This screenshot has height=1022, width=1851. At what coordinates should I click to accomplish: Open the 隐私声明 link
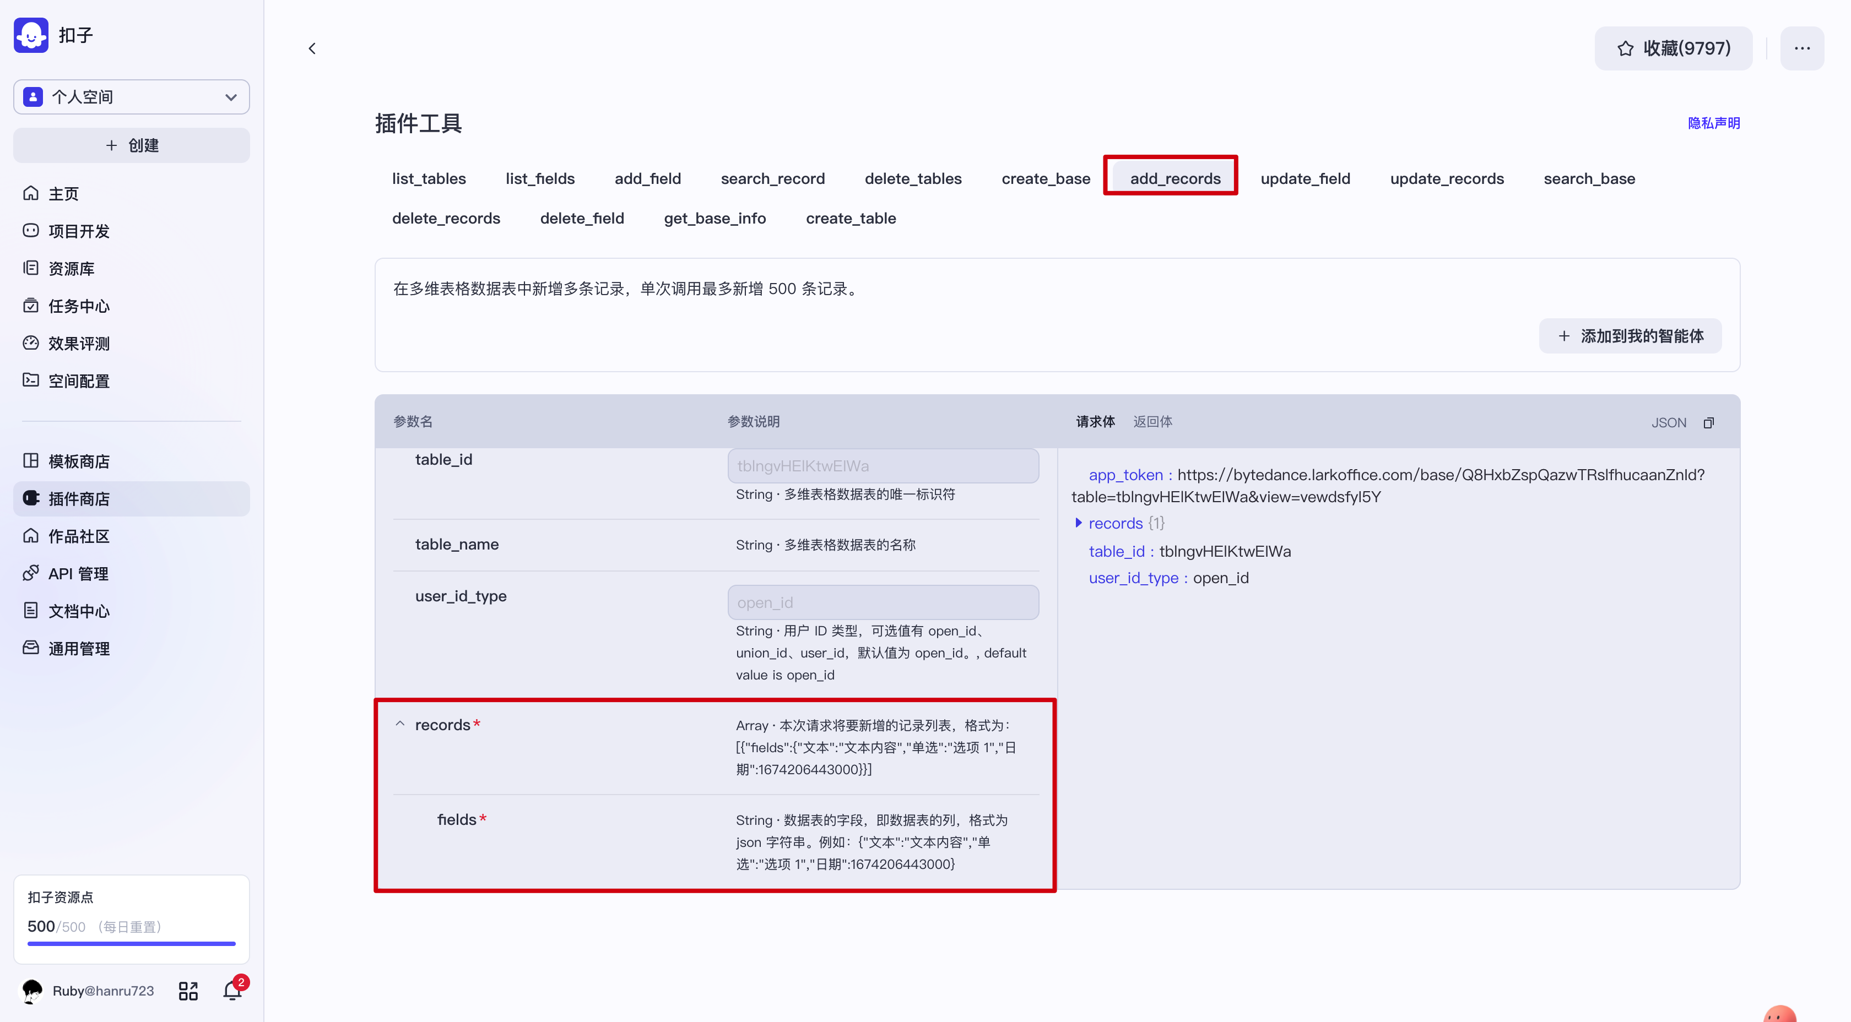click(1713, 123)
